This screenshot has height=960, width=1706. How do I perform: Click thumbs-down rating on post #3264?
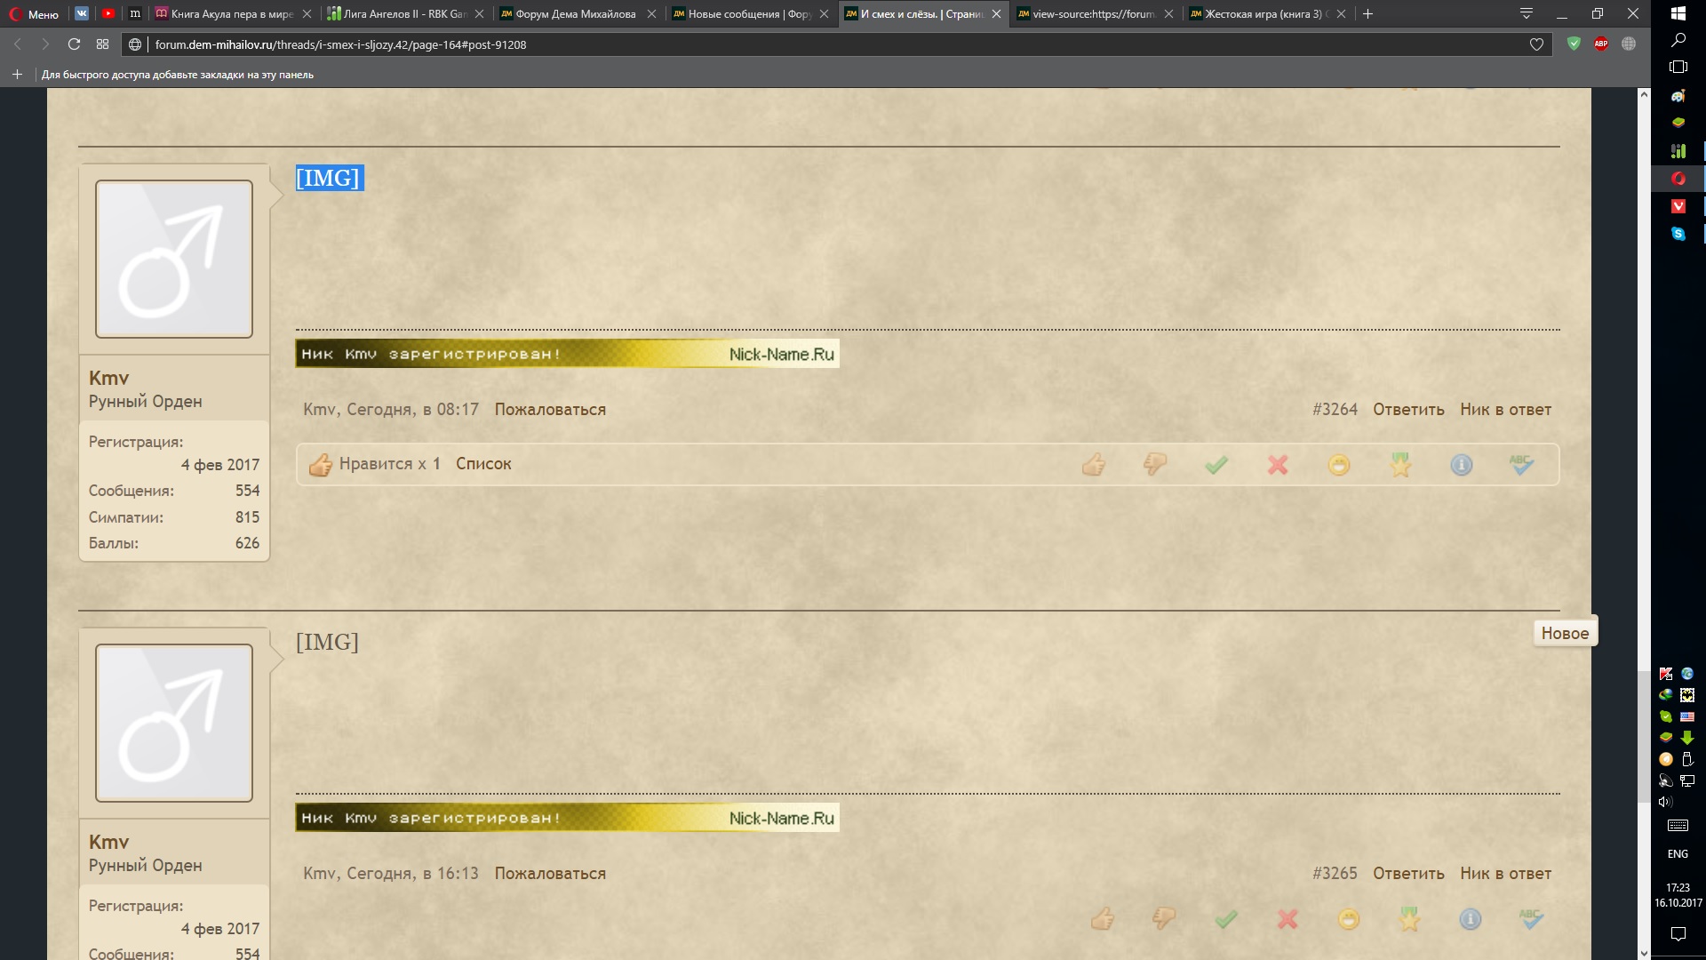tap(1155, 464)
